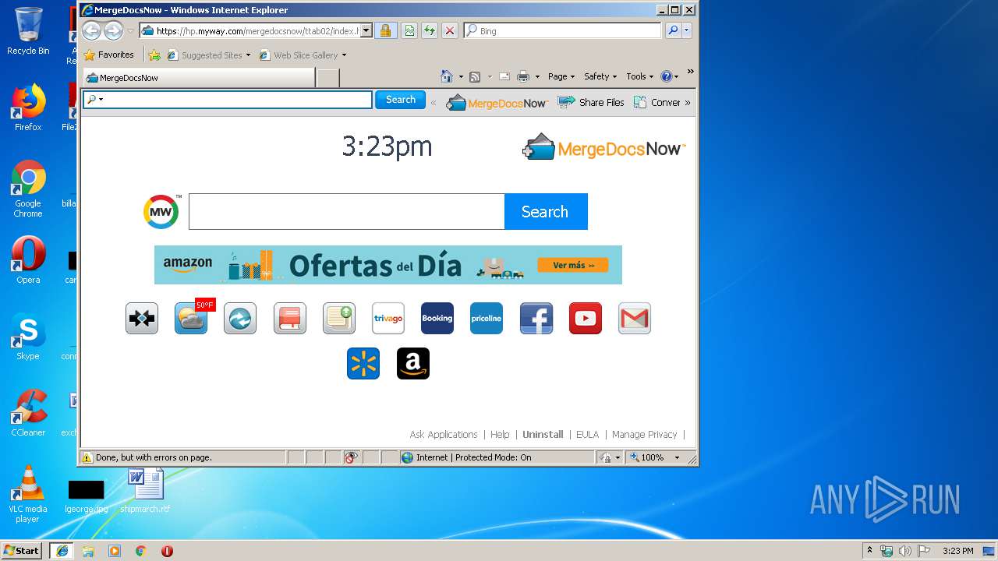Open the Booking shortcut tile

point(437,318)
